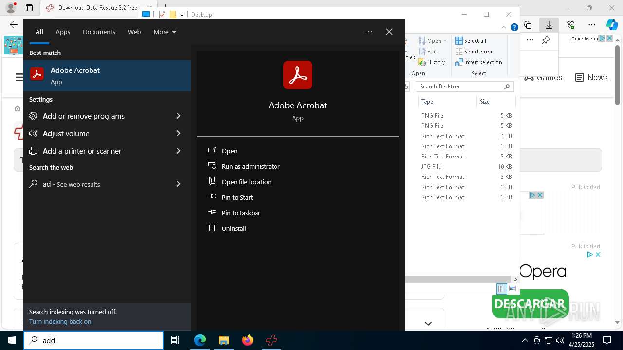Click the system tray volume icon
The width and height of the screenshot is (623, 350).
(560, 340)
